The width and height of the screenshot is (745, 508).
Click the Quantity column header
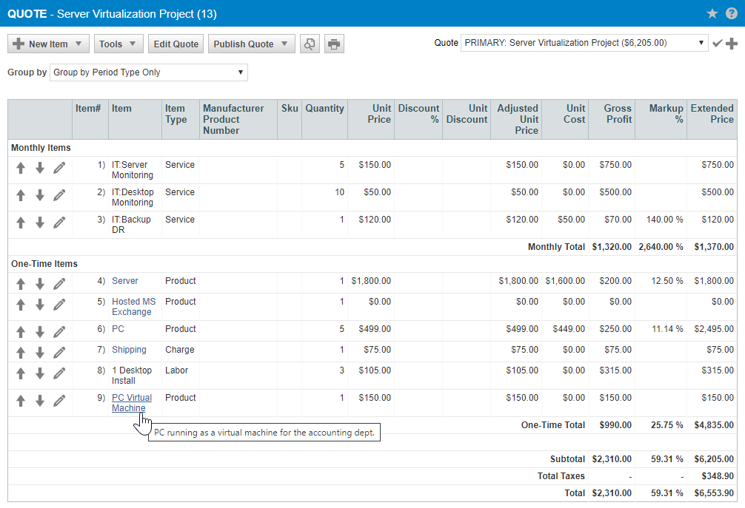(324, 108)
